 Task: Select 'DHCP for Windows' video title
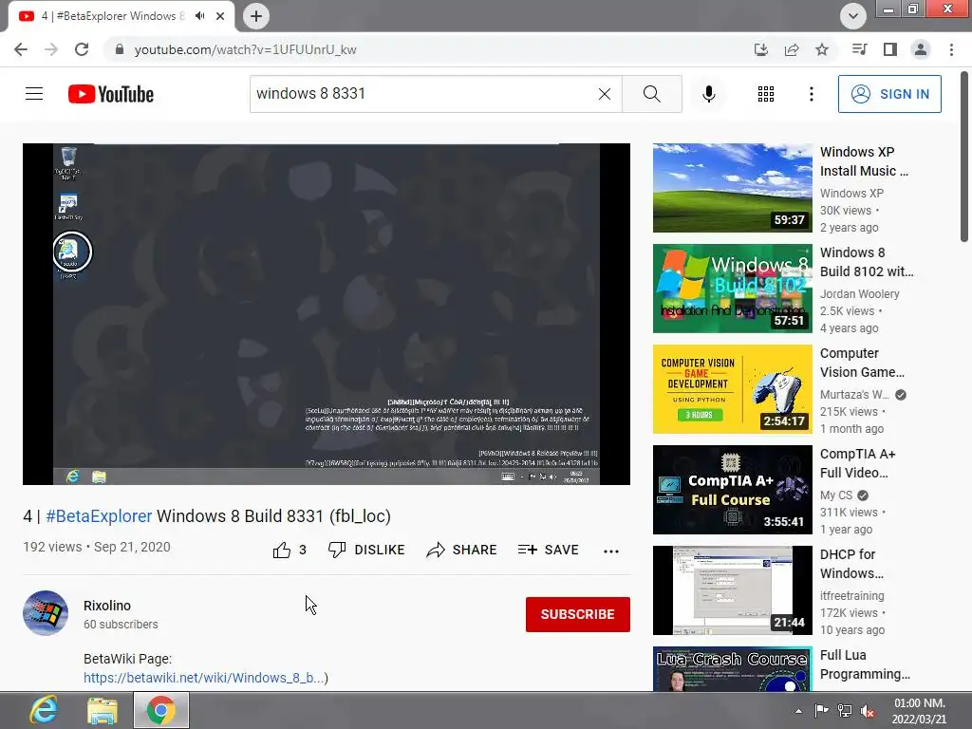pyautogui.click(x=851, y=564)
